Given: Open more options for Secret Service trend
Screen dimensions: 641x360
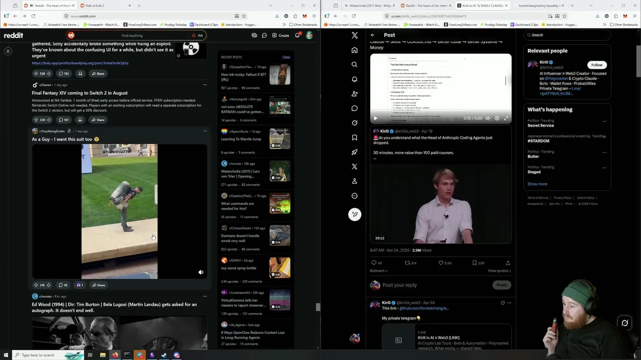Looking at the screenshot, I should [604, 121].
